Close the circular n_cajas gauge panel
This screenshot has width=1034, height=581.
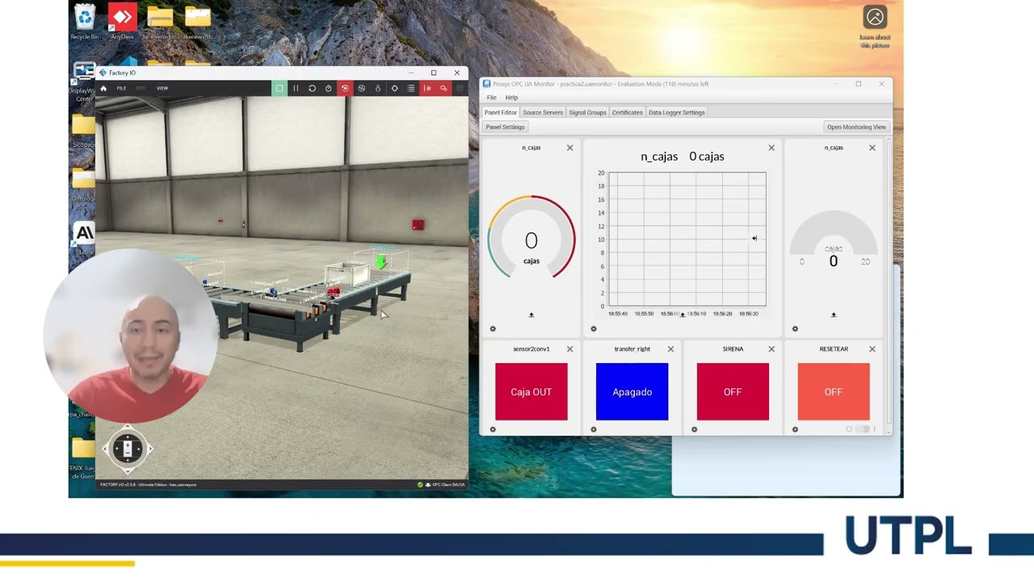tap(570, 148)
